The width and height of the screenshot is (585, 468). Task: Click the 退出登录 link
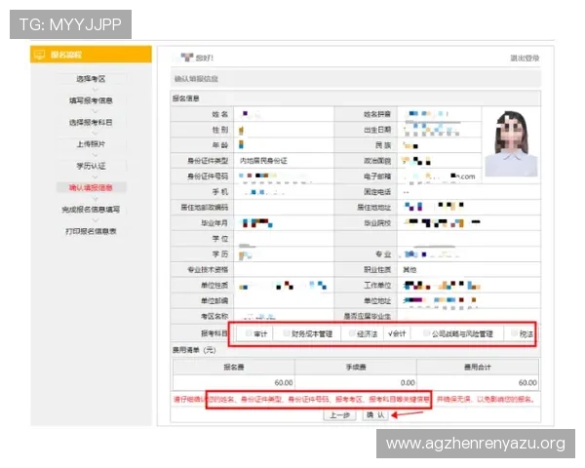(525, 58)
